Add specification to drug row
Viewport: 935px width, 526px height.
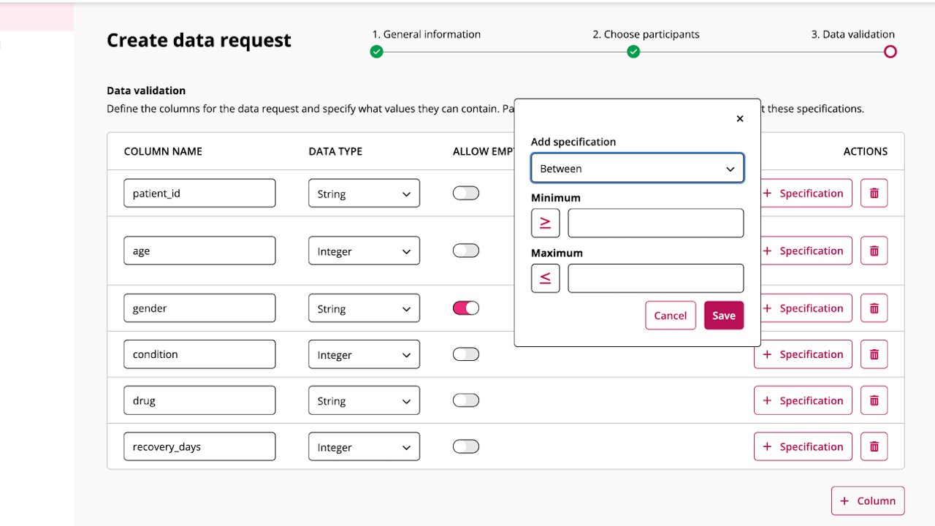803,400
